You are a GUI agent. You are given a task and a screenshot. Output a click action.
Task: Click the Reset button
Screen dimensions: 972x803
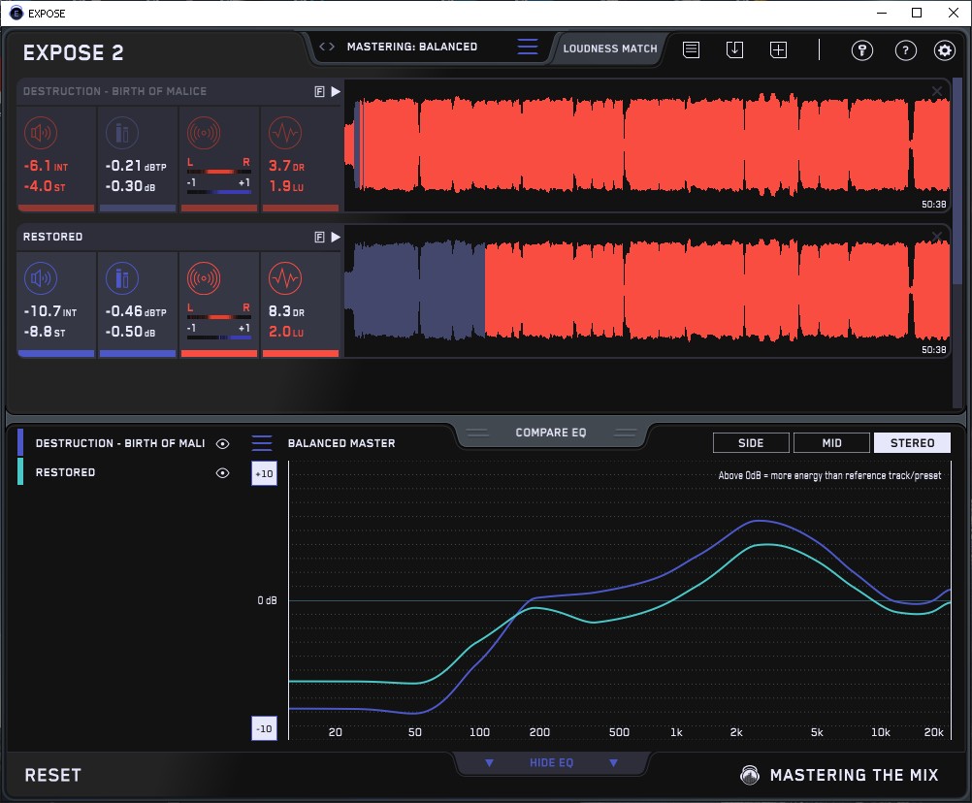53,775
